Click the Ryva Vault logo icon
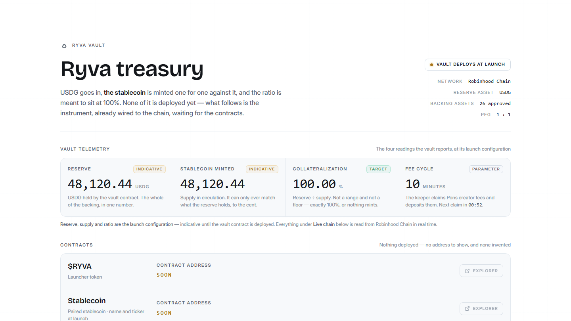Viewport: 571px width, 321px height. 64,46
